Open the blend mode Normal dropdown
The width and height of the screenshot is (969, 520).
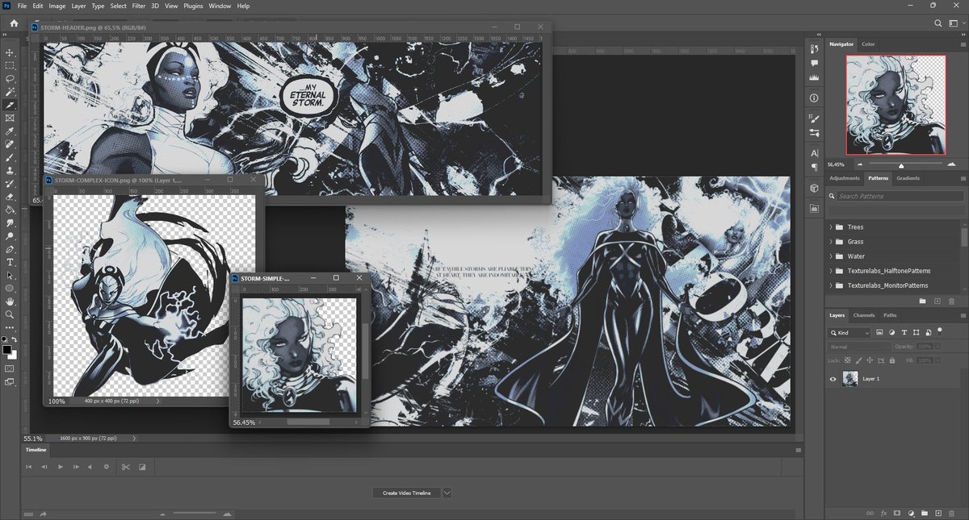[x=858, y=347]
